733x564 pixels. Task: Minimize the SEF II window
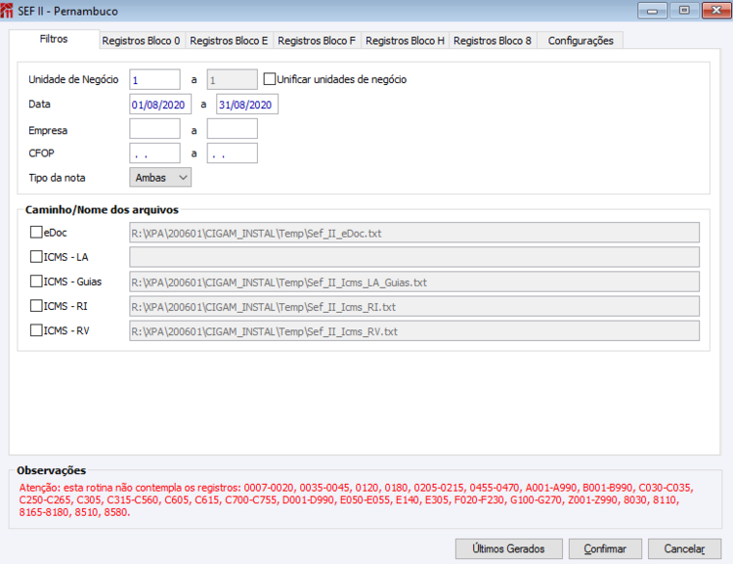point(652,11)
